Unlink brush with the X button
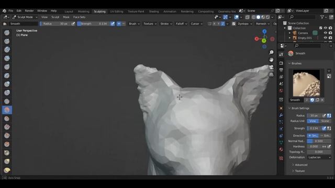The height and width of the screenshot is (188, 335). click(x=322, y=100)
